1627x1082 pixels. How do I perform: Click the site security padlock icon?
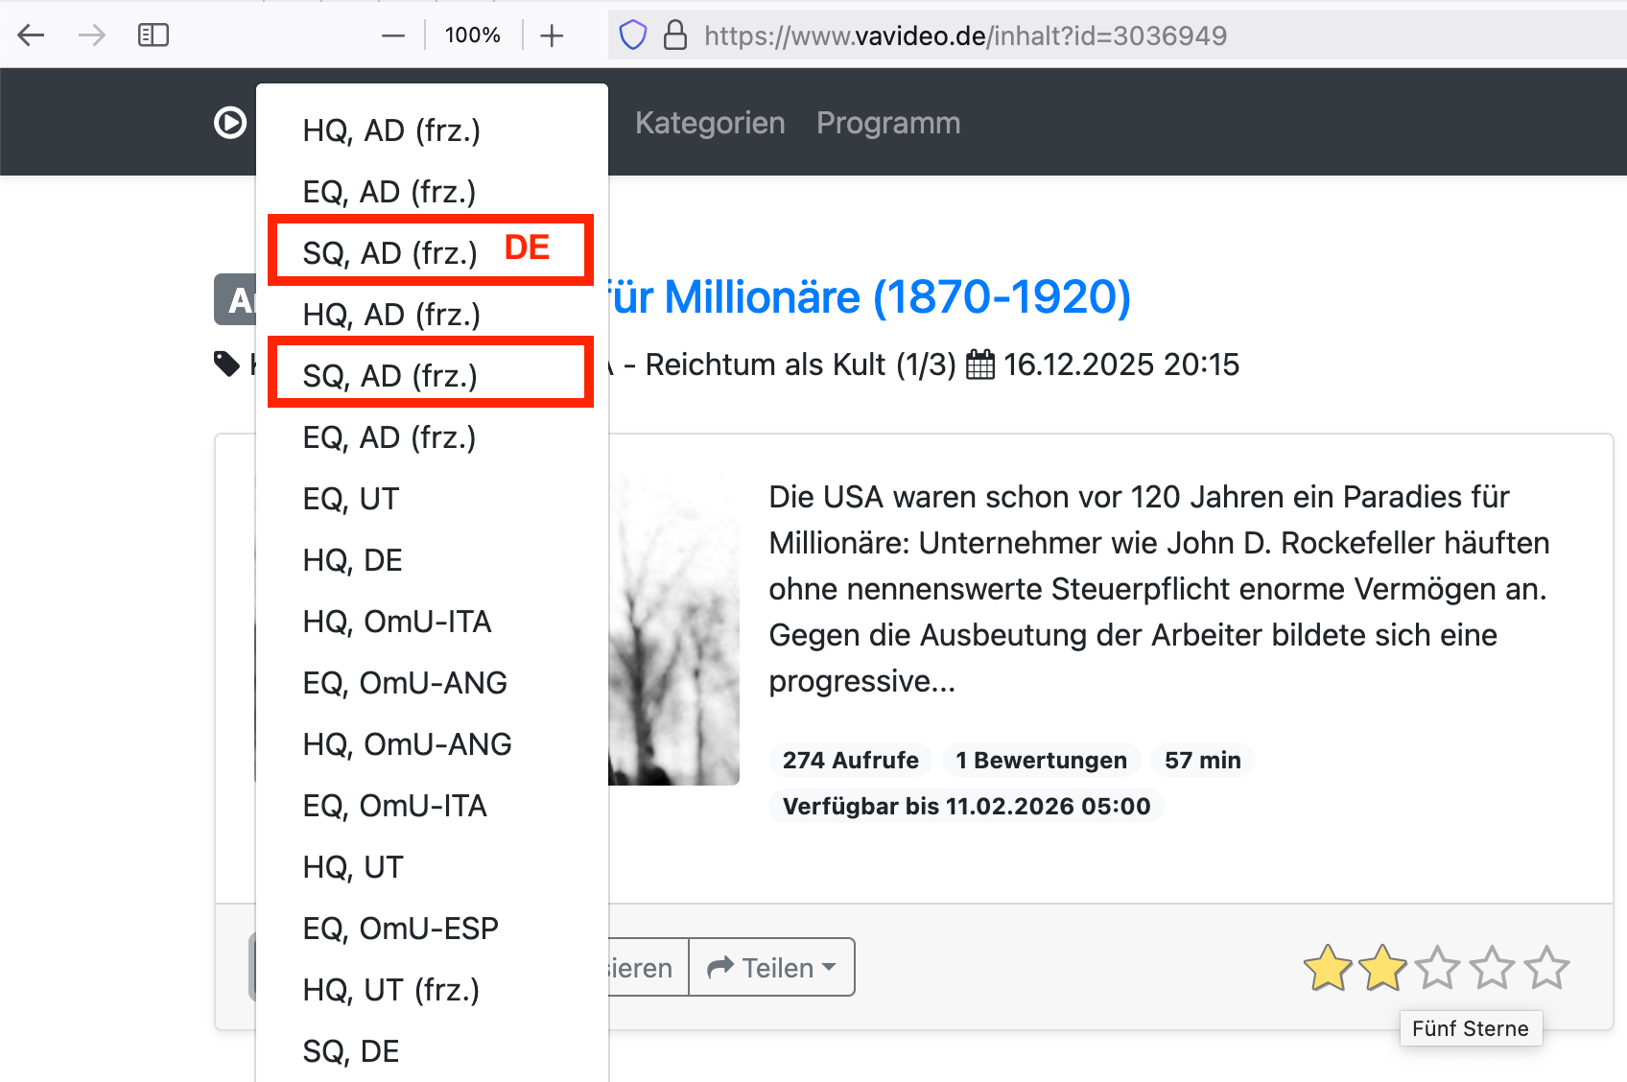click(675, 35)
